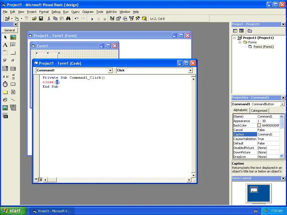Select the FileListBox control tool
This screenshot has height=215, width=287.
point(13,92)
